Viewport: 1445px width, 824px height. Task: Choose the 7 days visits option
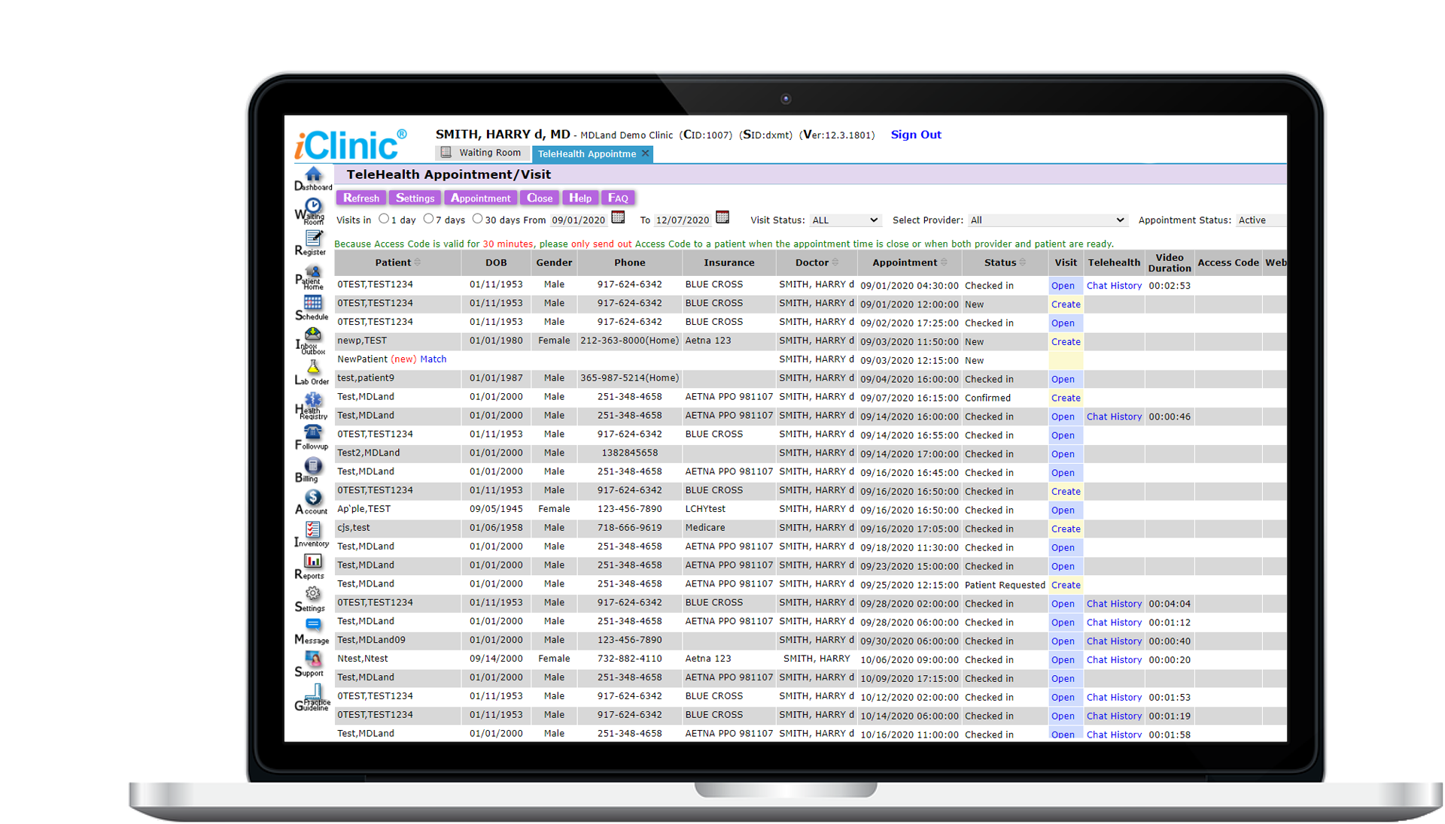(428, 219)
